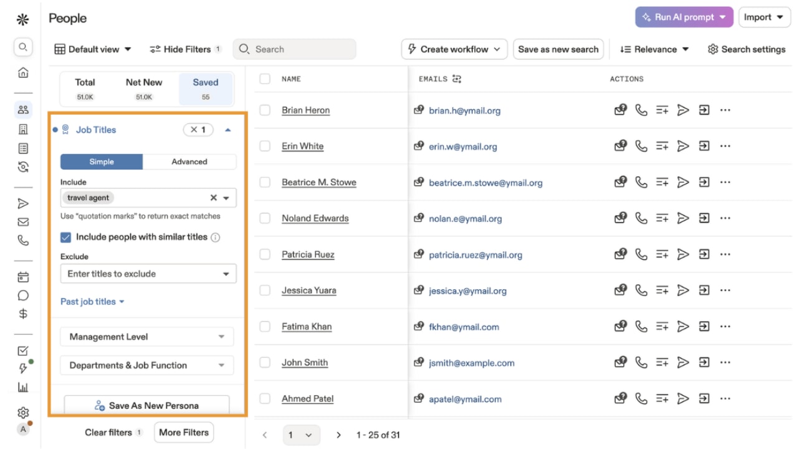Open Companies building icon in sidebar
809x465 pixels.
23,130
